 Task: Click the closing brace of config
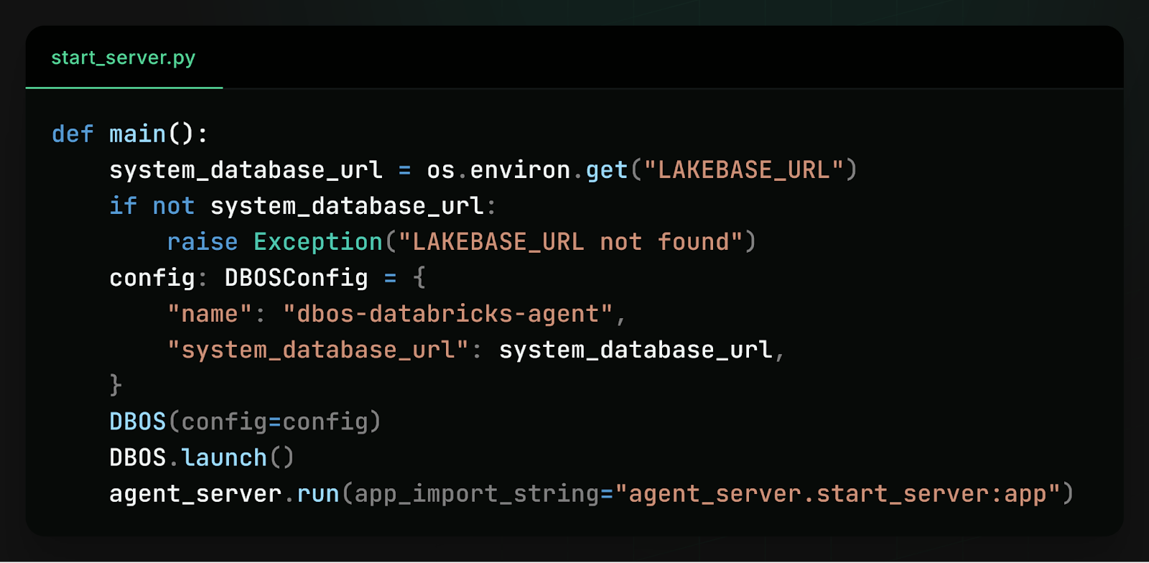click(116, 386)
